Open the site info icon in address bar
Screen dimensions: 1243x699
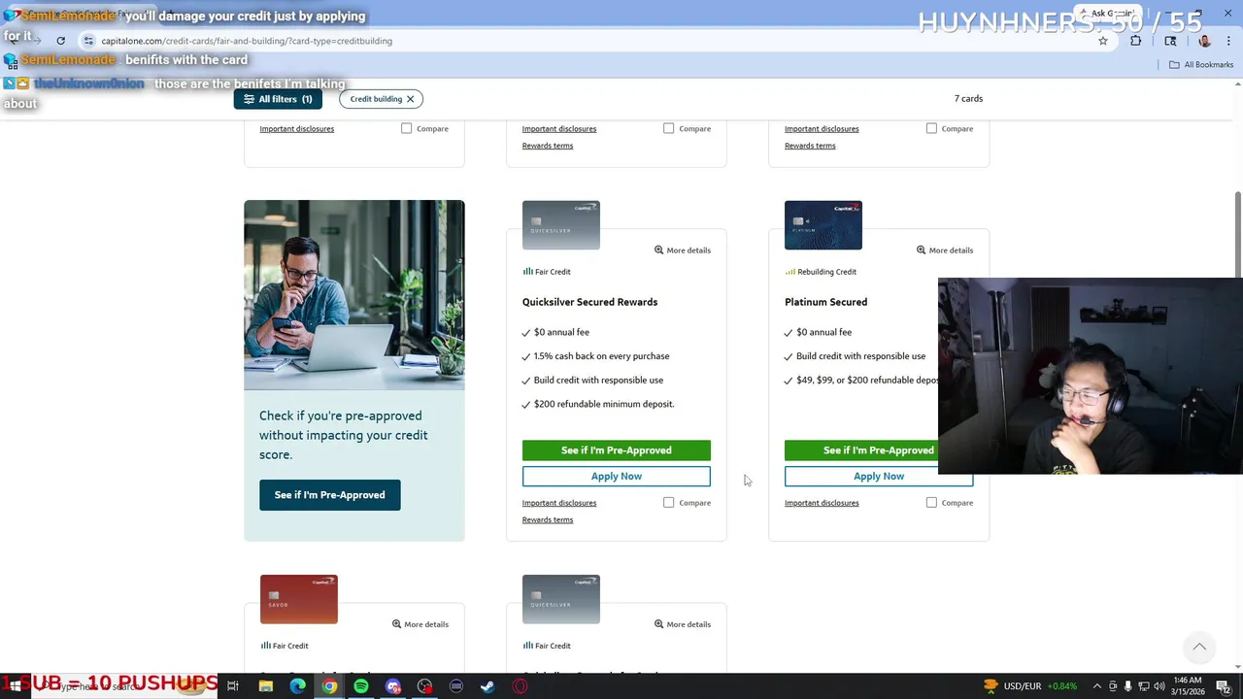[x=88, y=41]
